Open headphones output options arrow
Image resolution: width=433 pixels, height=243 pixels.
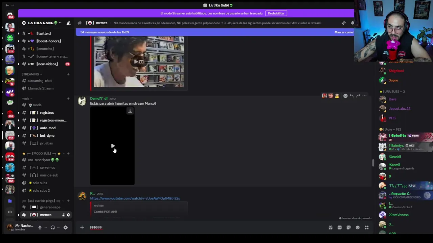(x=58, y=227)
